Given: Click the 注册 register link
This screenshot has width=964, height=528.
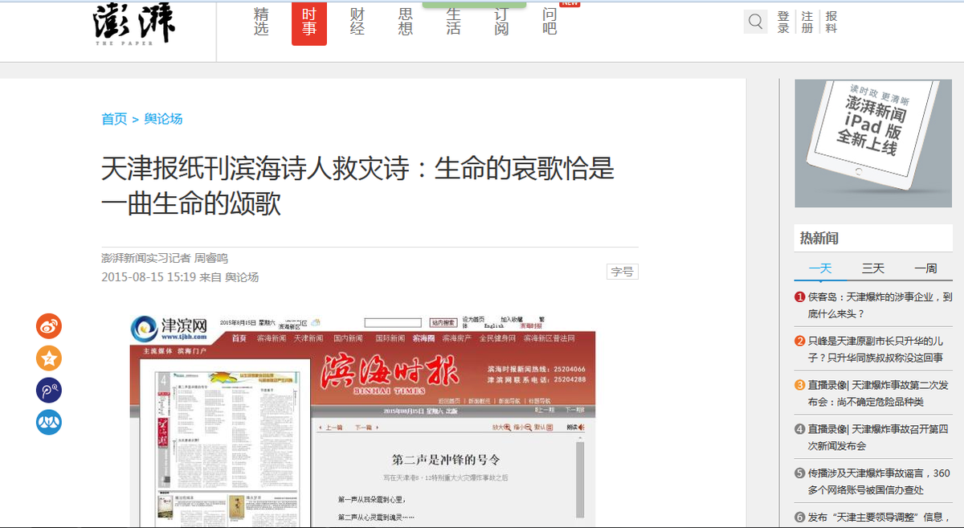Looking at the screenshot, I should 807,22.
